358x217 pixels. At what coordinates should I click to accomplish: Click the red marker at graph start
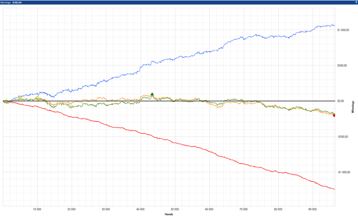(6, 102)
